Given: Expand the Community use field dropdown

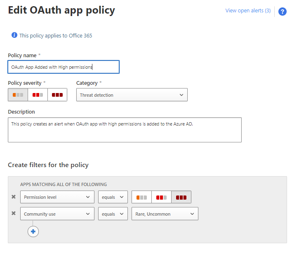Looking at the screenshot, I should coord(57,214).
